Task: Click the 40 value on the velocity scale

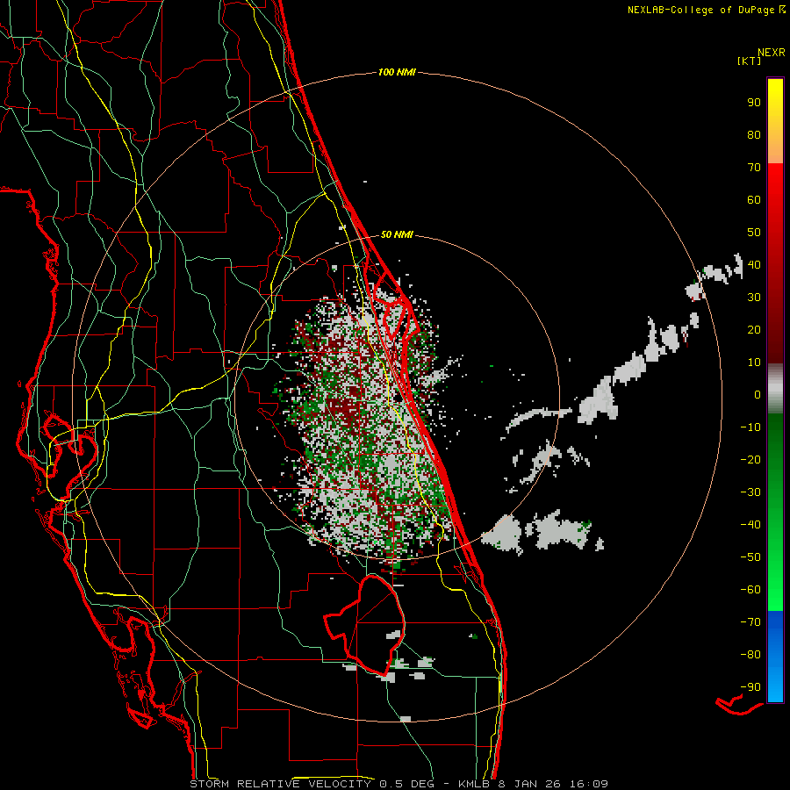Action: (754, 265)
